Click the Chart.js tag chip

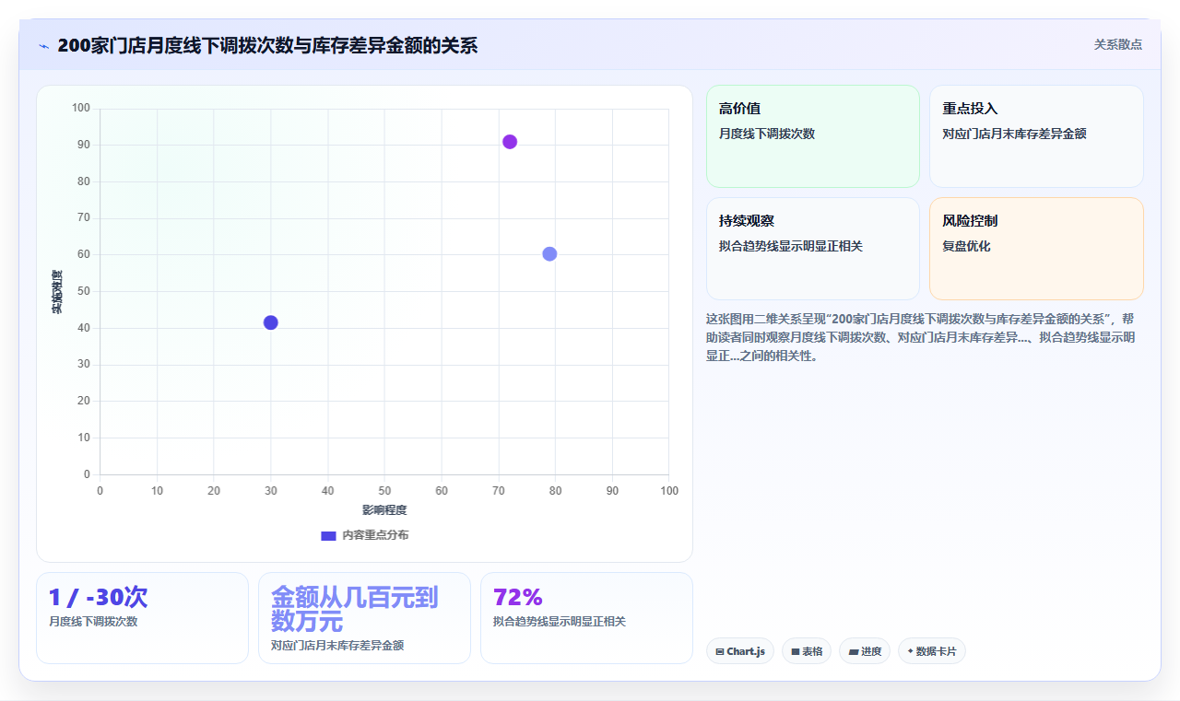(740, 651)
